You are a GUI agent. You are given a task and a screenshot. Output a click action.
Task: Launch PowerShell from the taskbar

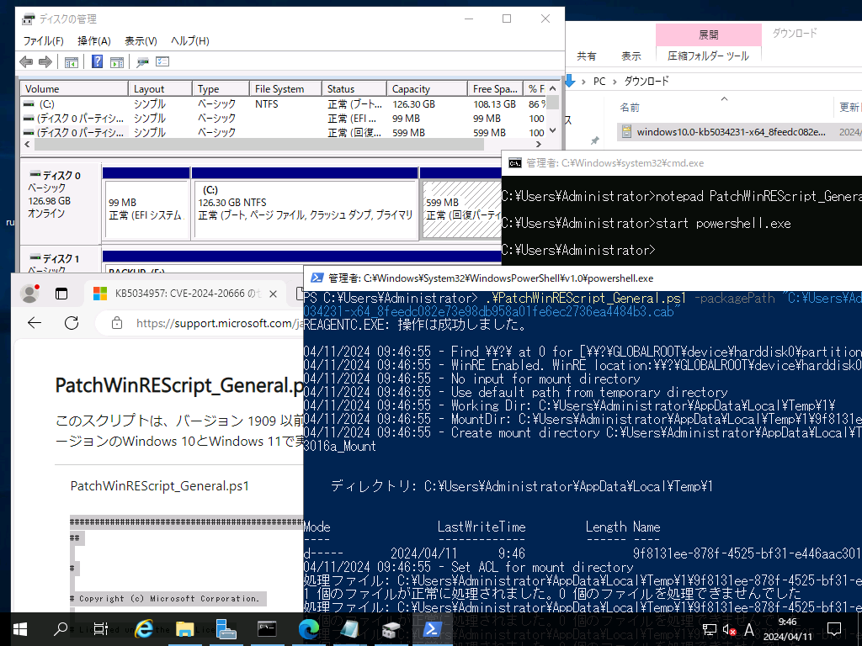[431, 629]
